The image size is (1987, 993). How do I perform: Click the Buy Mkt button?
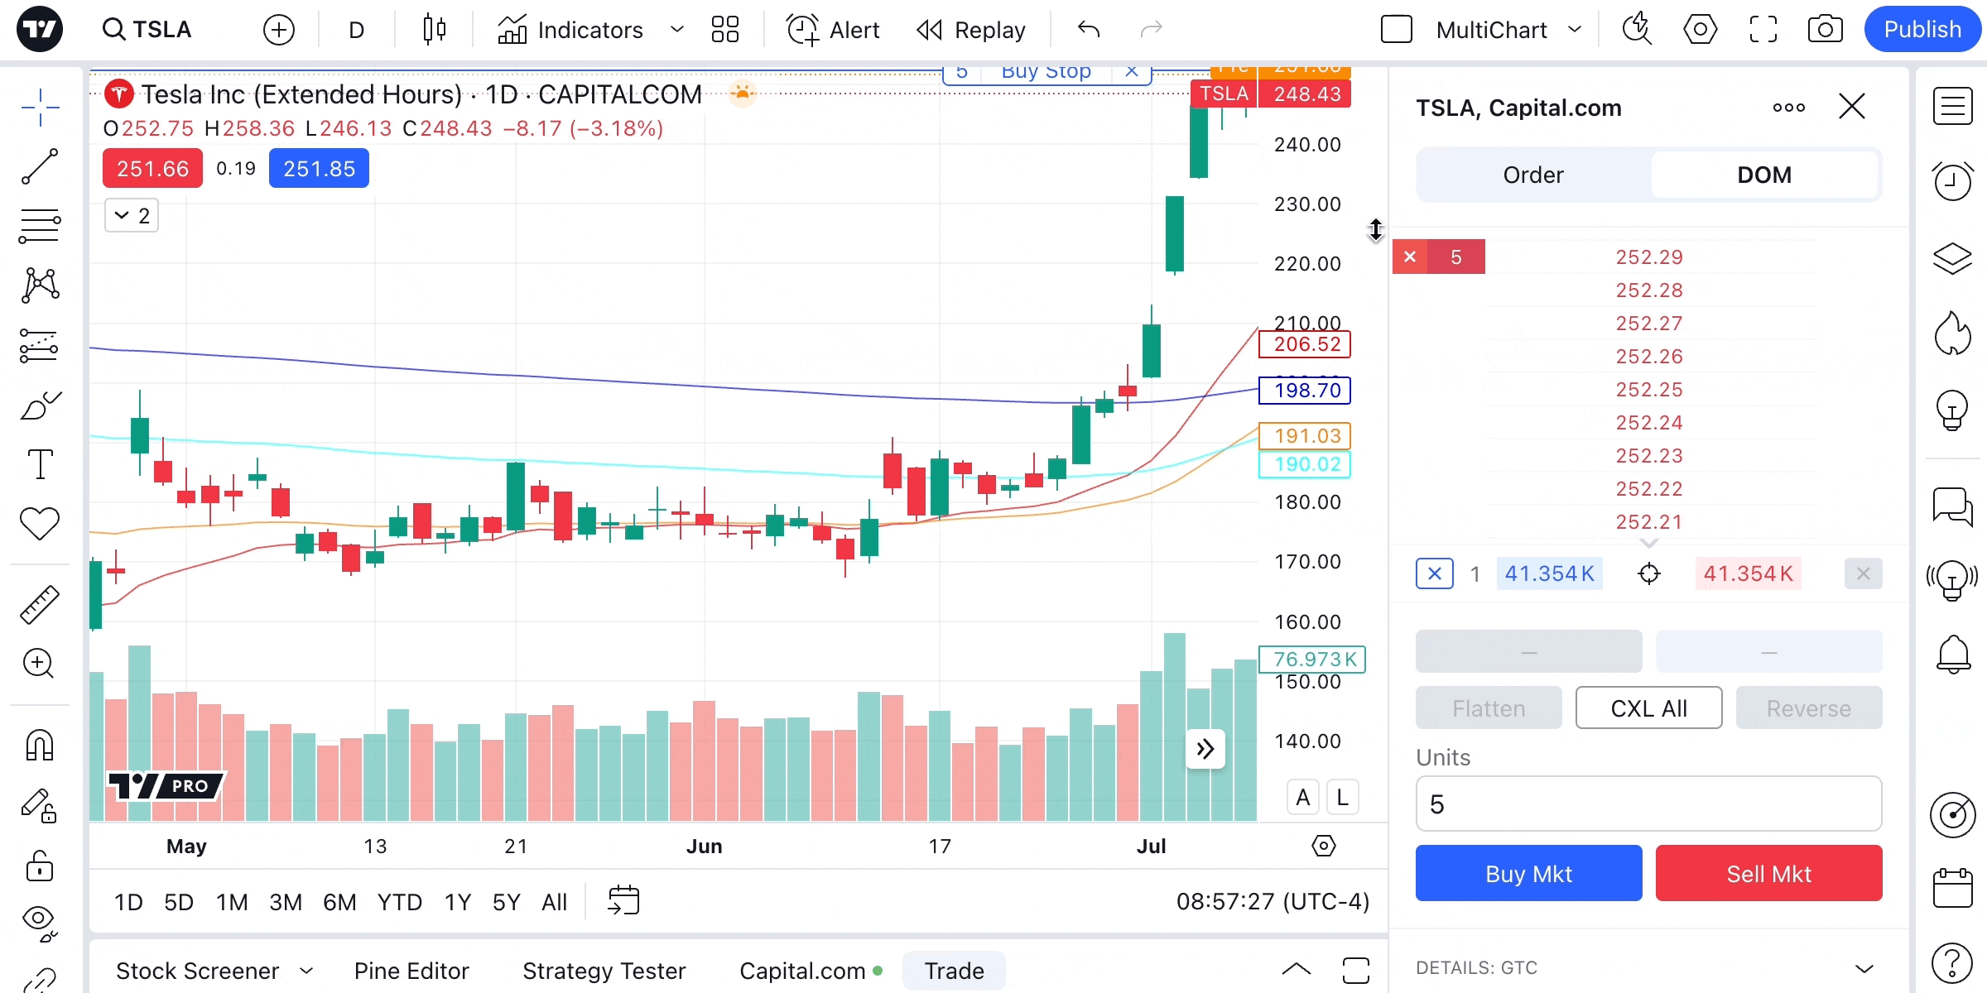pos(1528,874)
